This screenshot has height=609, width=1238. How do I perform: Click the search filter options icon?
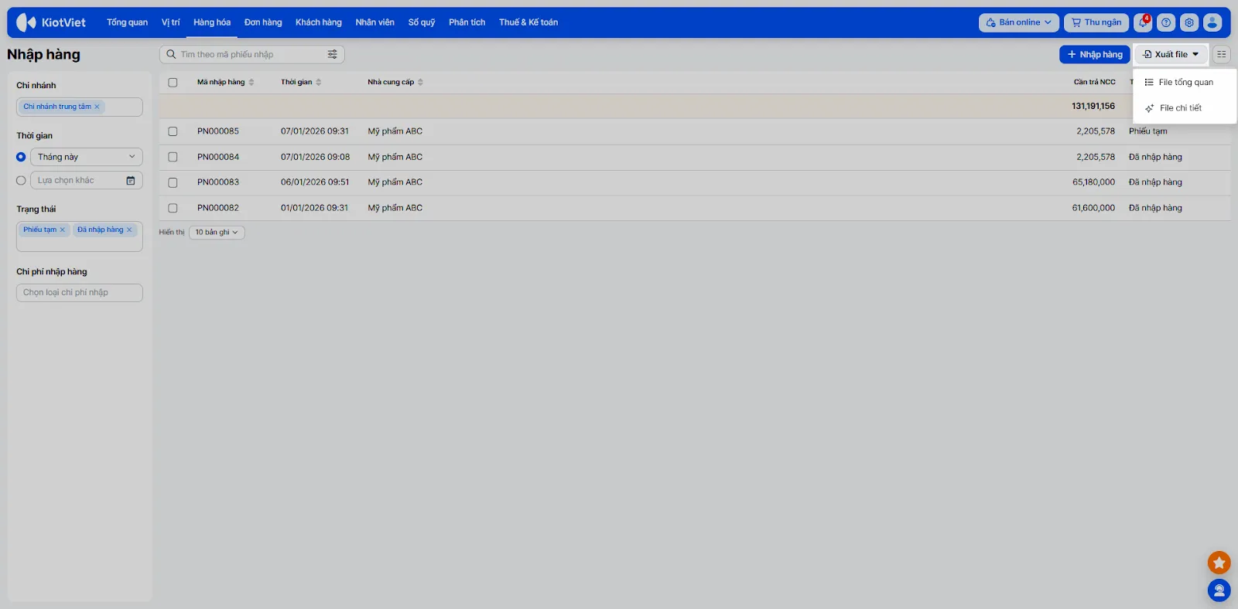(x=332, y=54)
